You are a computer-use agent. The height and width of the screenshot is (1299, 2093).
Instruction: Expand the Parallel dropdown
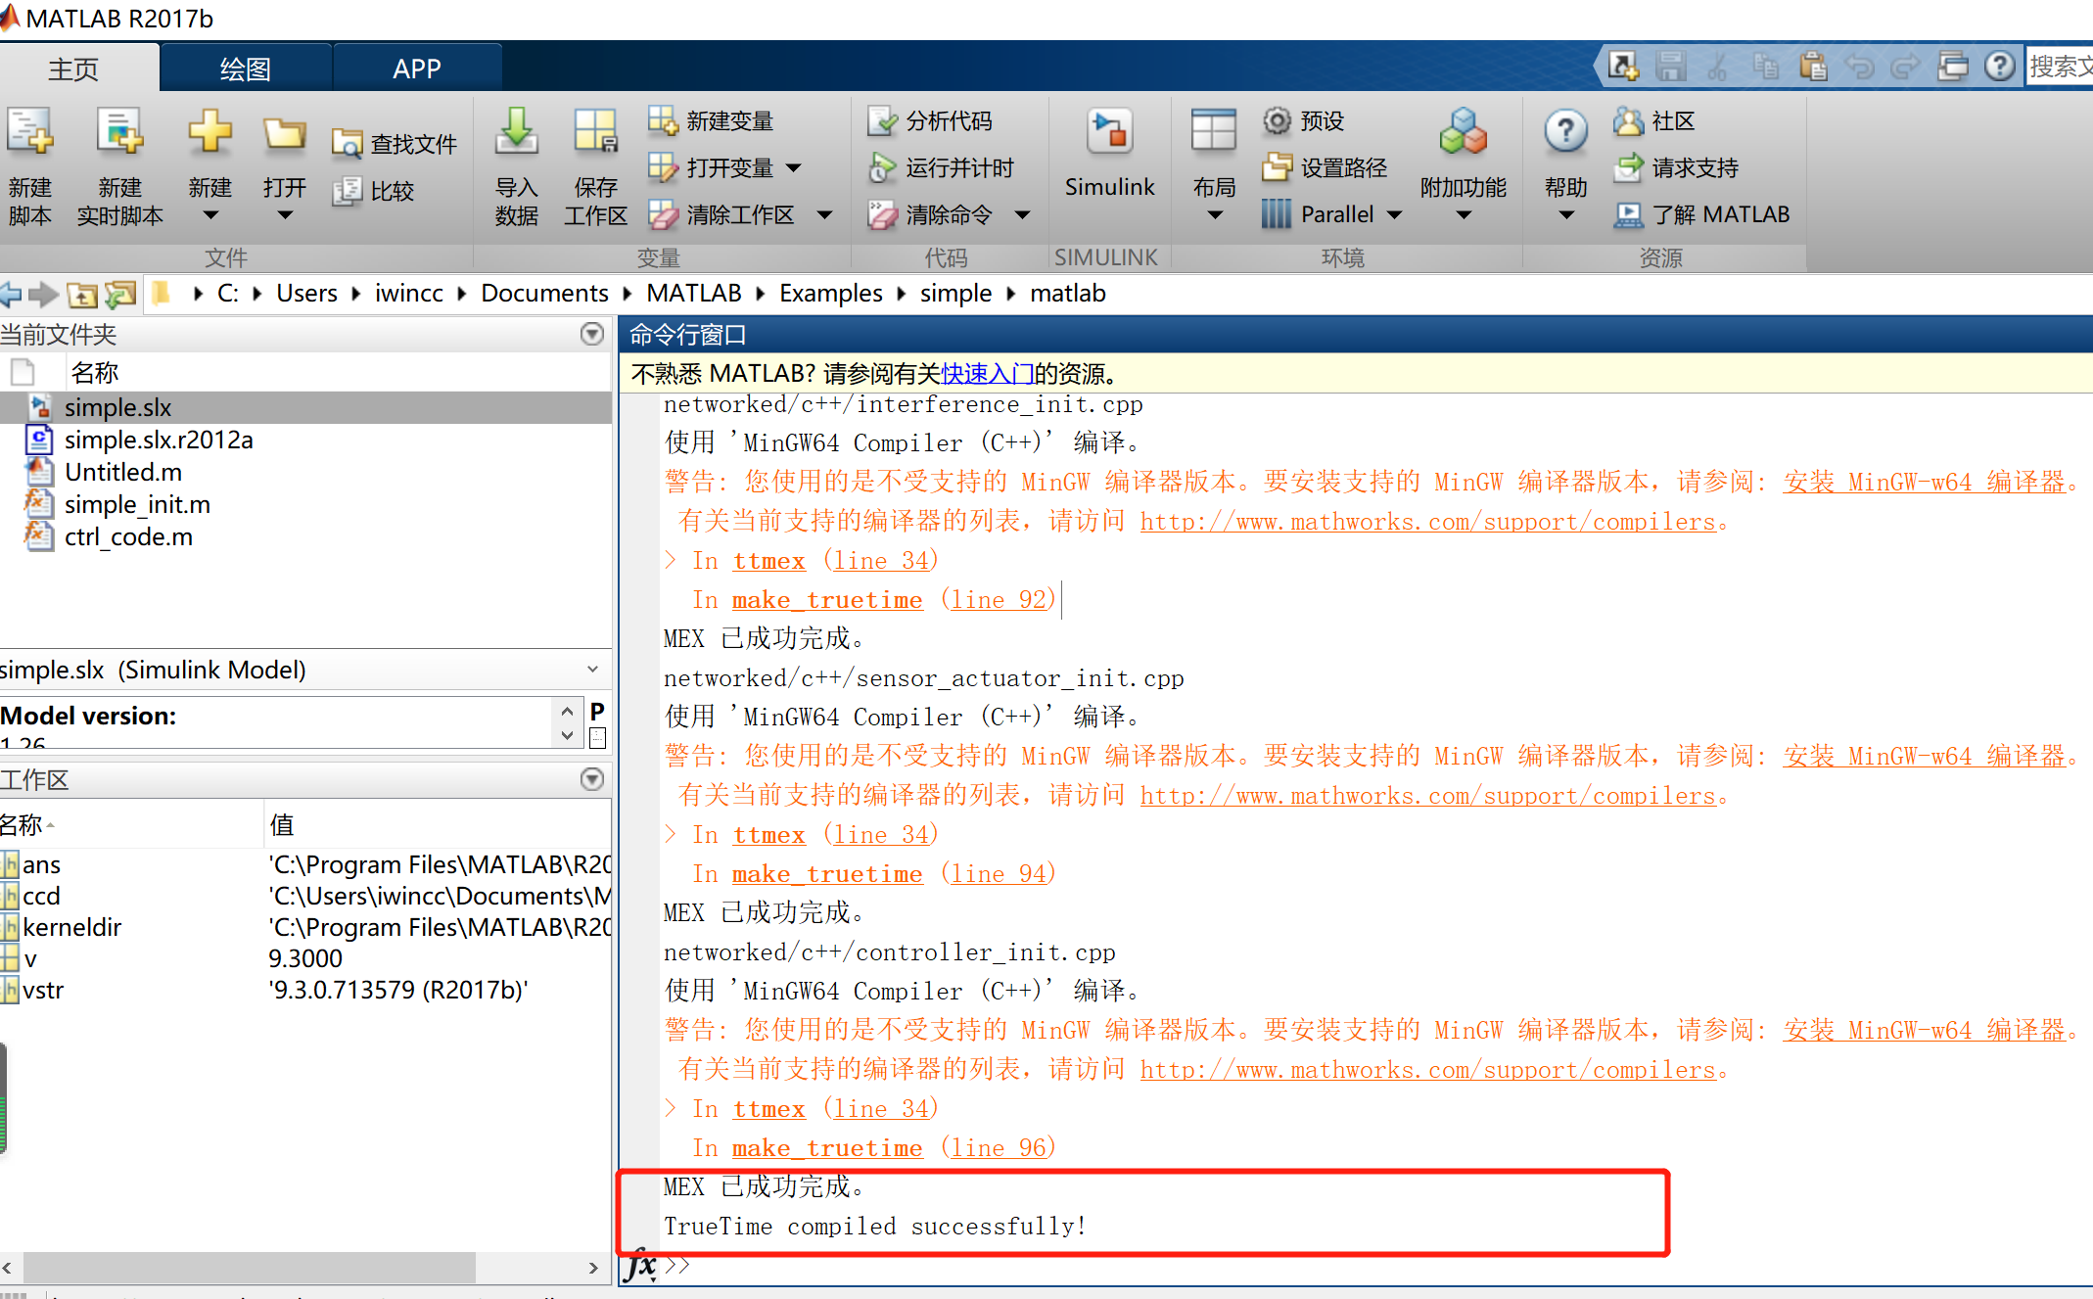pos(1396,214)
